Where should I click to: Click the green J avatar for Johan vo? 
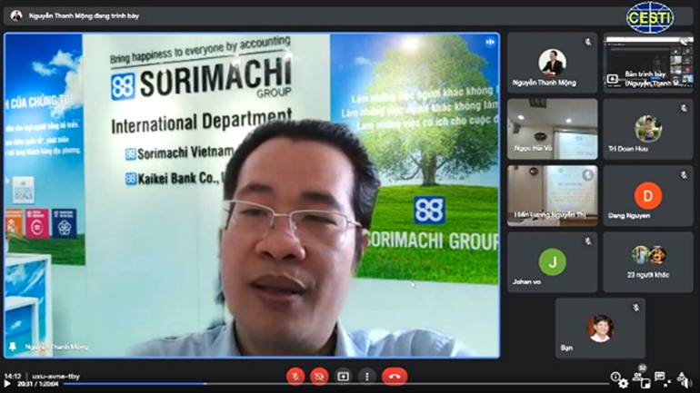(x=552, y=261)
